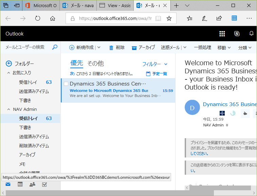Open the Welcome to Microsoft Dynamics message

click(x=118, y=90)
